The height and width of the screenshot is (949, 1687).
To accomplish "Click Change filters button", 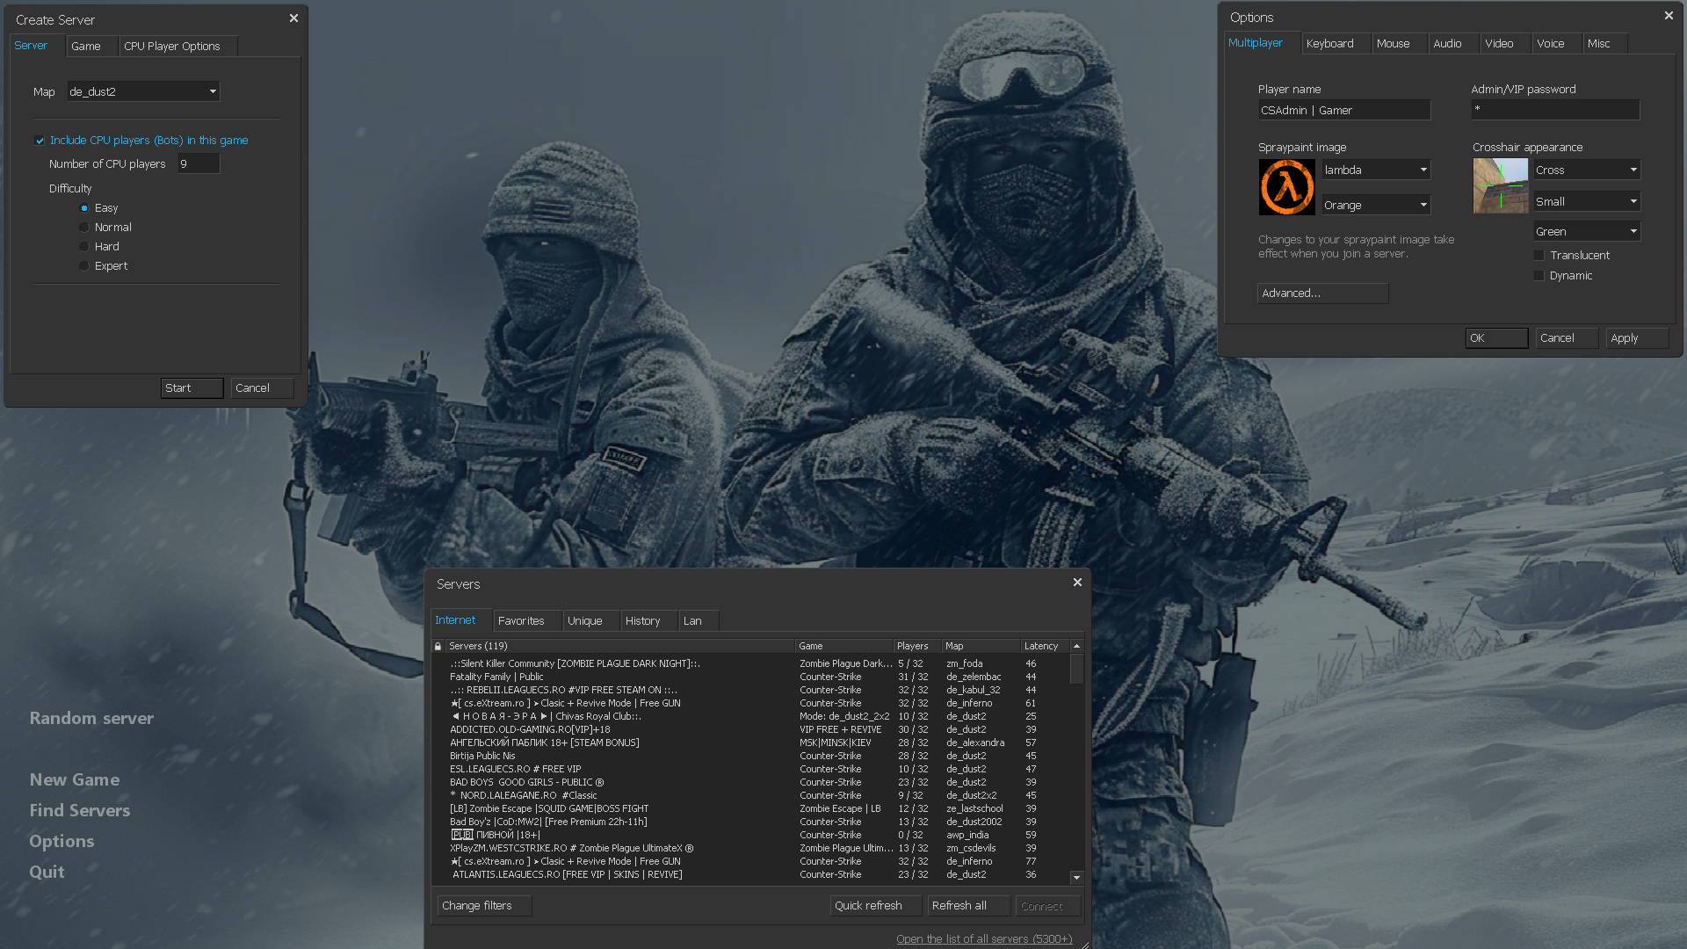I will (x=485, y=906).
